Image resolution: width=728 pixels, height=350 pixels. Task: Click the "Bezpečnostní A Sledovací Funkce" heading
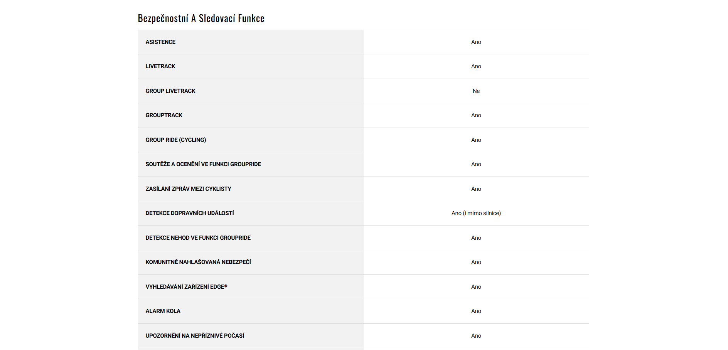click(x=201, y=19)
